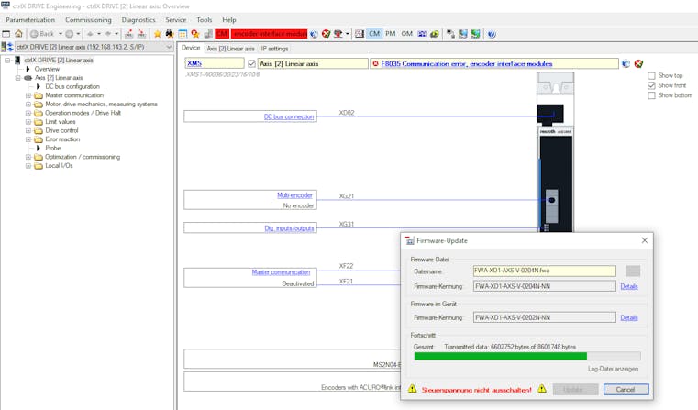Click the globe refresh icon after red status text

coord(315,34)
